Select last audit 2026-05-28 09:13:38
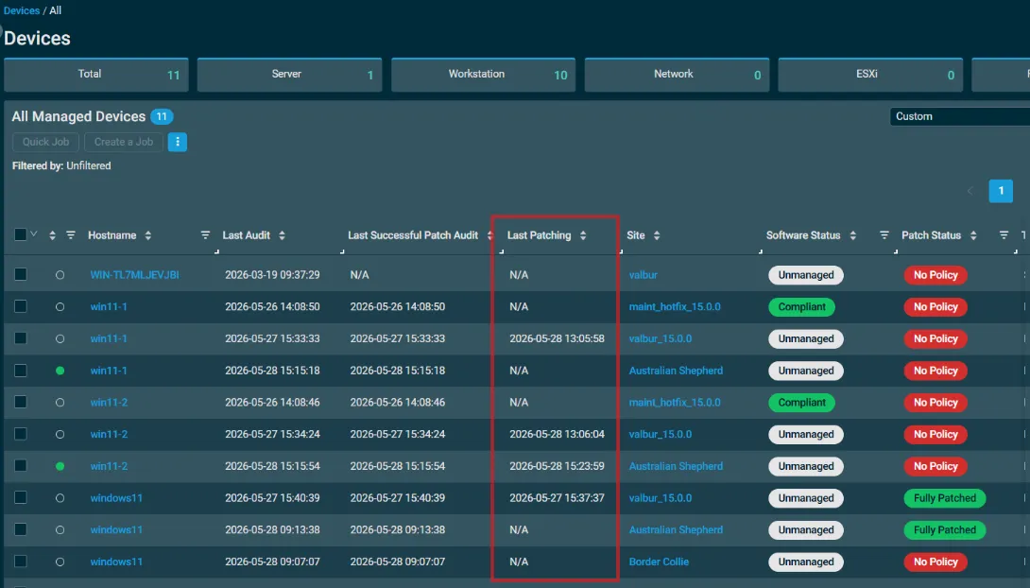Image resolution: width=1030 pixels, height=588 pixels. pos(272,529)
